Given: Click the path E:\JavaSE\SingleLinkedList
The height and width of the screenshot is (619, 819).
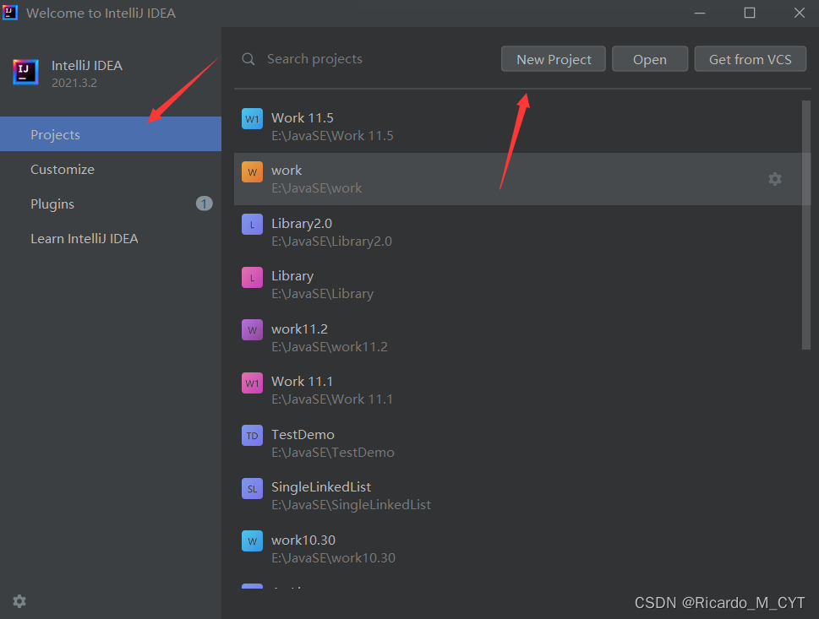Looking at the screenshot, I should tap(351, 505).
